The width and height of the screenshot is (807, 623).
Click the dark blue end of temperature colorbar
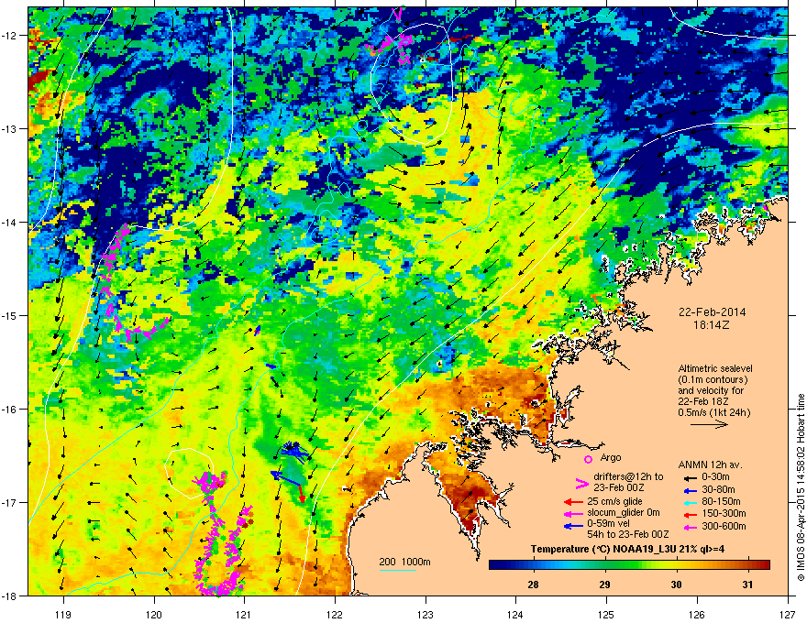coord(493,565)
